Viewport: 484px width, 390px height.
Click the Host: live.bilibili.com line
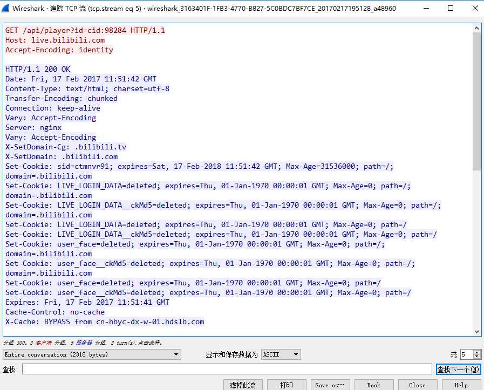55,40
